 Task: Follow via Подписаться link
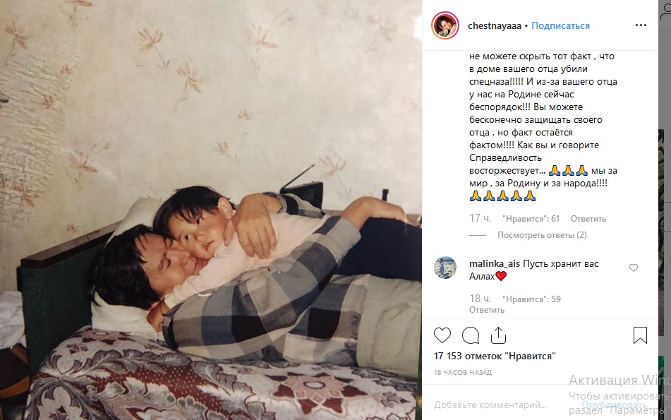560,25
